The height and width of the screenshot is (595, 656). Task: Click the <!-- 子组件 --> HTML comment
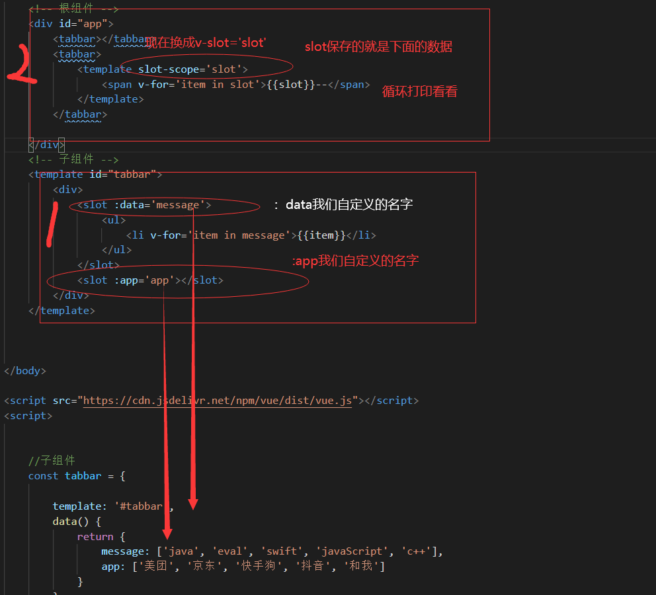(x=73, y=159)
